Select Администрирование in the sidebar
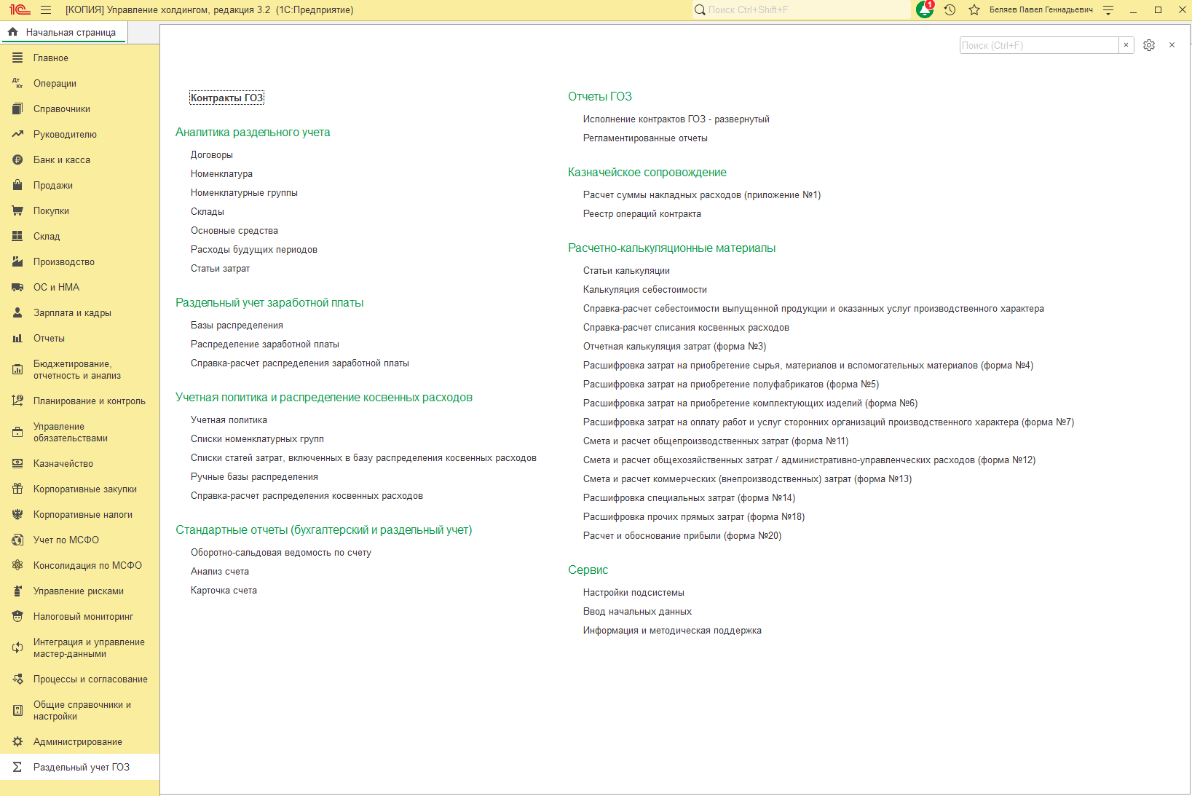This screenshot has height=796, width=1192. [x=78, y=742]
